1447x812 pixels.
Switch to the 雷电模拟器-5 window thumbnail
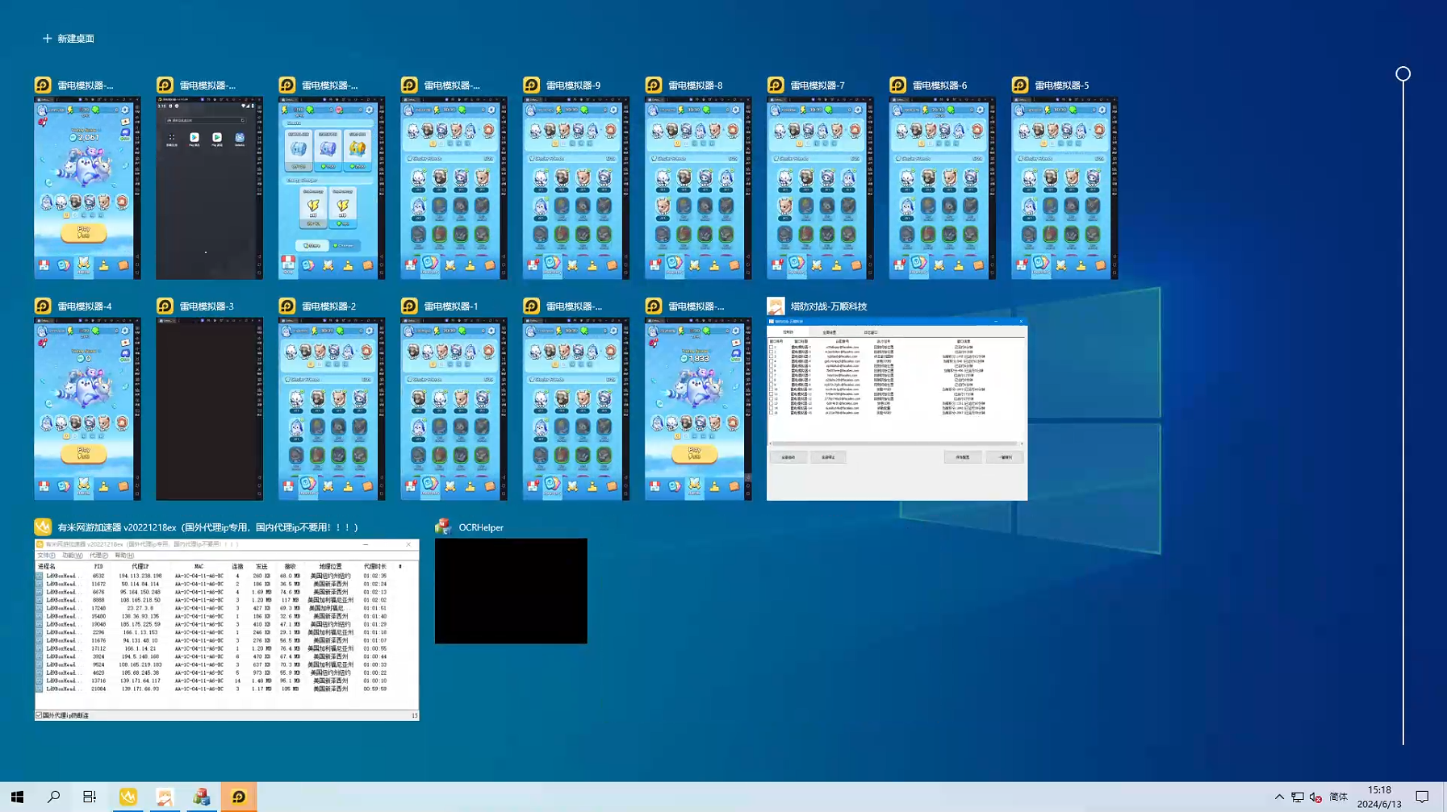[x=1064, y=188]
